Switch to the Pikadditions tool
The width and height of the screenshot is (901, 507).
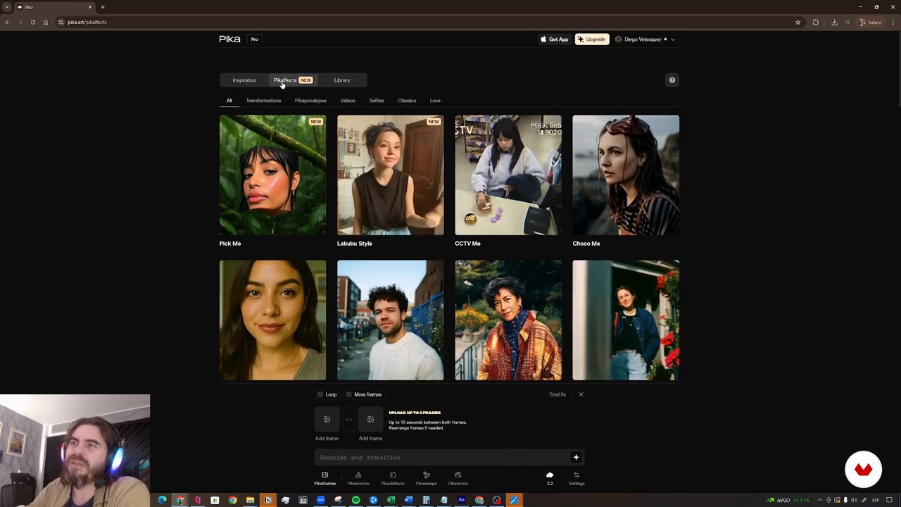tap(392, 478)
